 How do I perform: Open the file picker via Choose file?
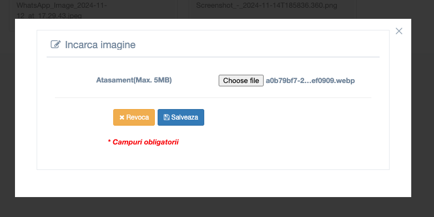[x=241, y=81]
